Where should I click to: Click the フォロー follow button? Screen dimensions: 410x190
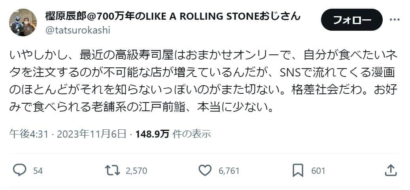tap(352, 20)
